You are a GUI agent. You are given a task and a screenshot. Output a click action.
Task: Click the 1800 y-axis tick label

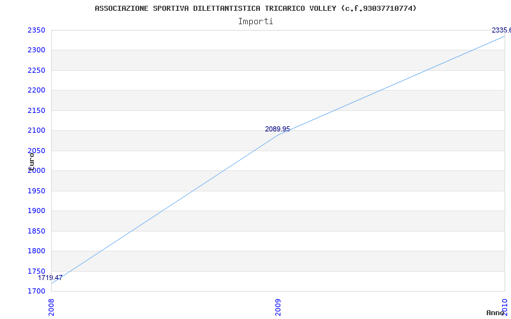click(x=36, y=251)
